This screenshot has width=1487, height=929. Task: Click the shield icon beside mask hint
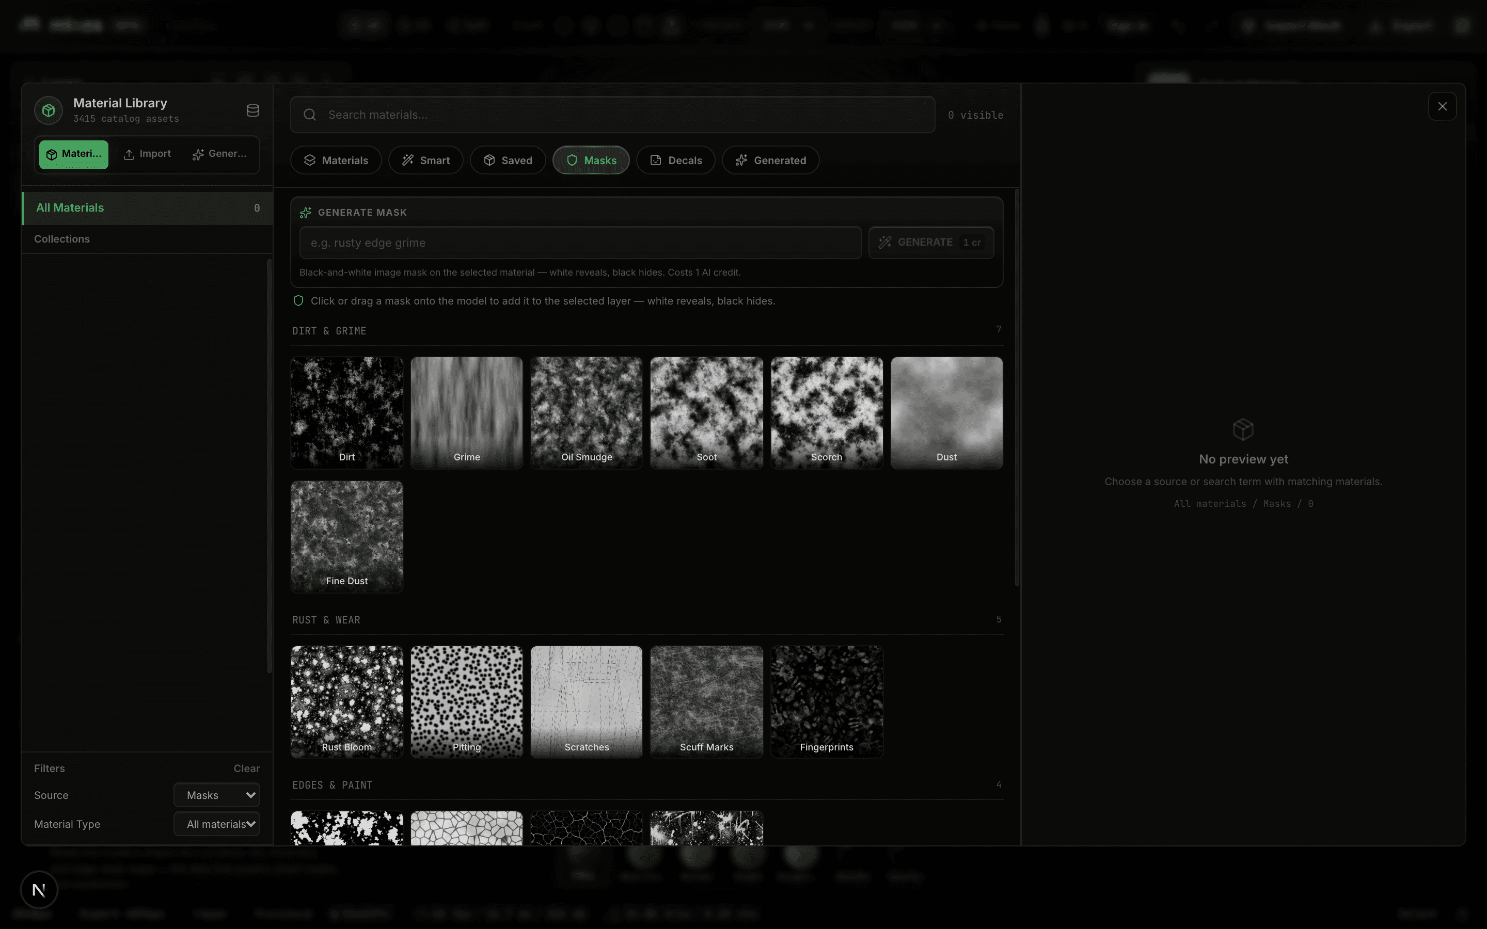point(298,301)
